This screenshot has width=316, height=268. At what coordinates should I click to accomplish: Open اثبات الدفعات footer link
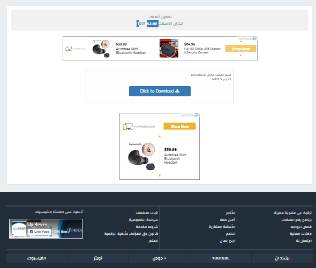(147, 212)
